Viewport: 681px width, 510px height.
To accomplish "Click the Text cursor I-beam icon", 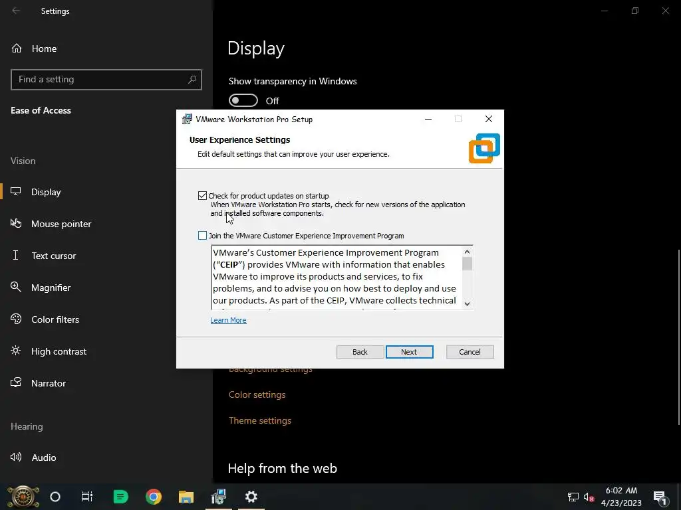I will [16, 255].
